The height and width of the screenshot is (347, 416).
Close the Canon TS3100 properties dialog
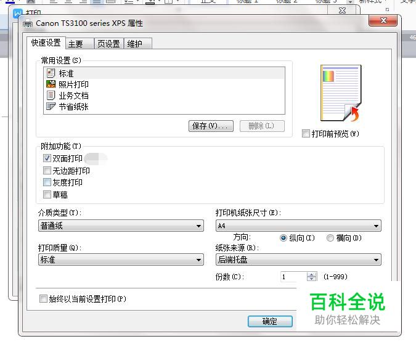click(383, 21)
